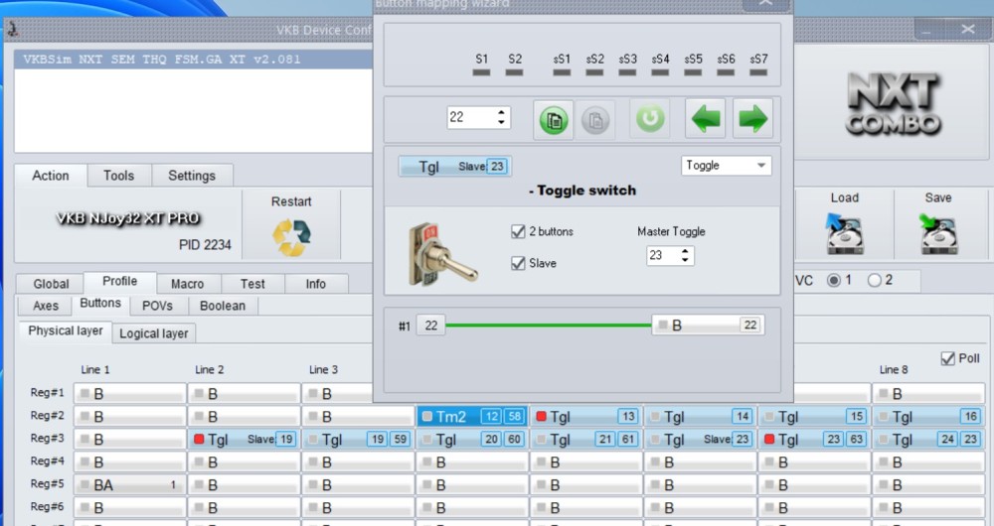Click the BA cell in Reg#5
This screenshot has height=526, width=994.
pos(130,485)
